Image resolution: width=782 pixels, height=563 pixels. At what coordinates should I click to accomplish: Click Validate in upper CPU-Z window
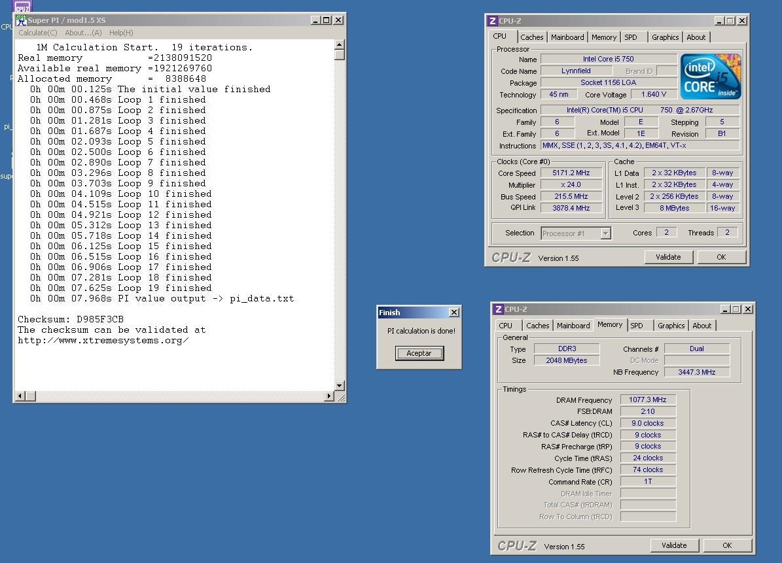pyautogui.click(x=668, y=257)
